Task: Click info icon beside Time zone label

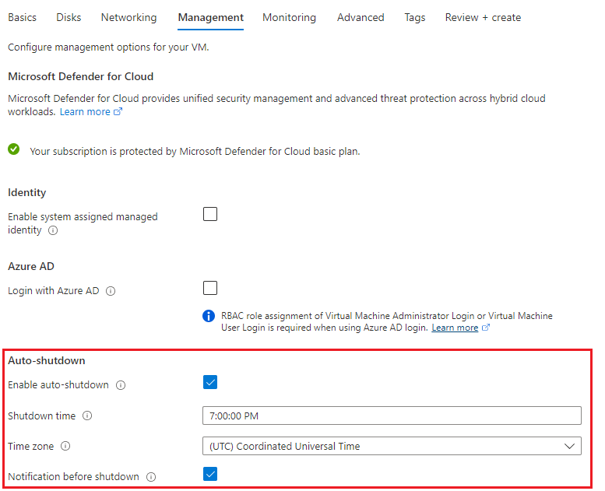Action: click(65, 447)
